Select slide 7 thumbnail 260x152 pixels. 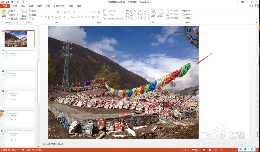tap(19, 59)
